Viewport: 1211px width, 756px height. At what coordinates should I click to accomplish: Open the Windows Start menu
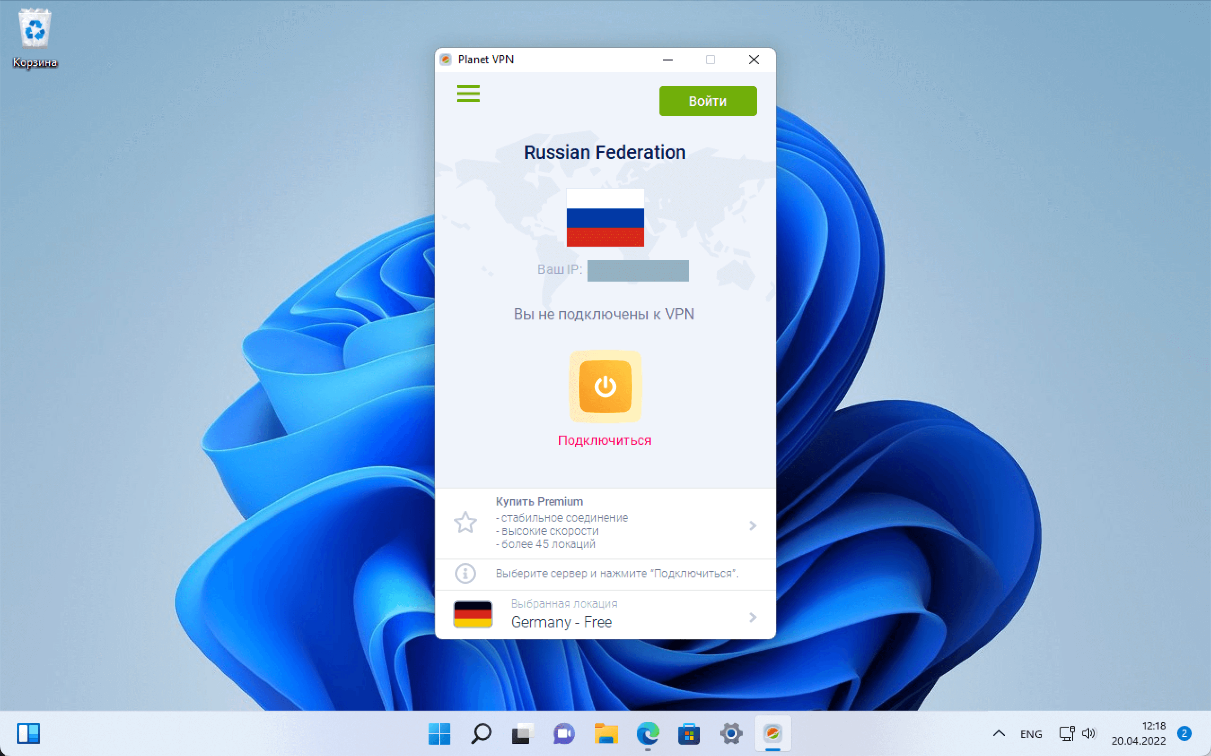tap(439, 733)
